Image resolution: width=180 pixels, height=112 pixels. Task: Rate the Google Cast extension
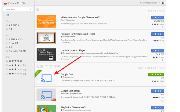156,74
